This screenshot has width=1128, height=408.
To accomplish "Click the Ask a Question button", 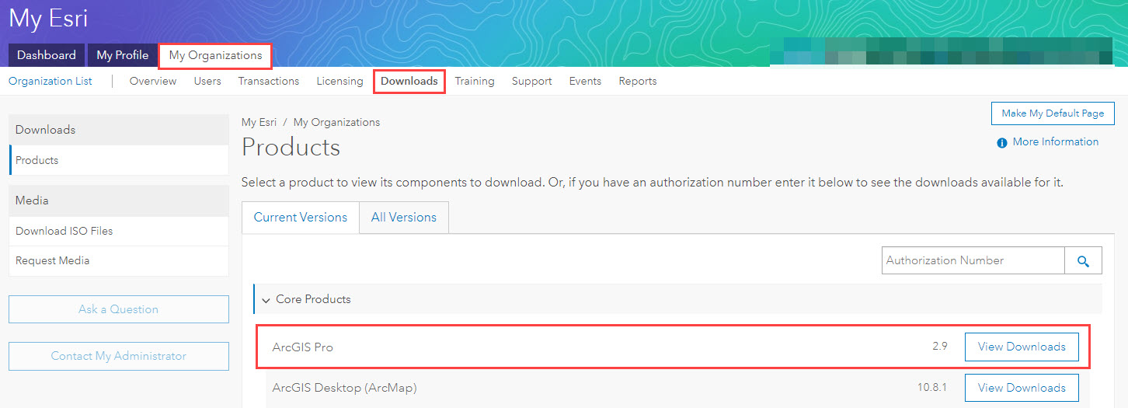I will 119,309.
